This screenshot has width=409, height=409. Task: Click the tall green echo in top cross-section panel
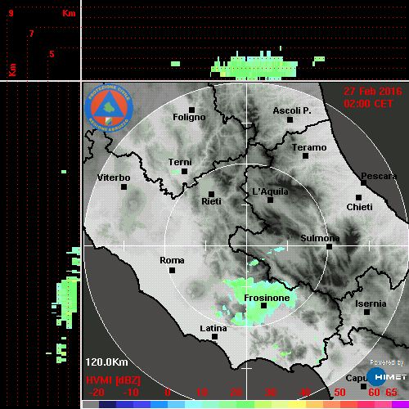254,65
